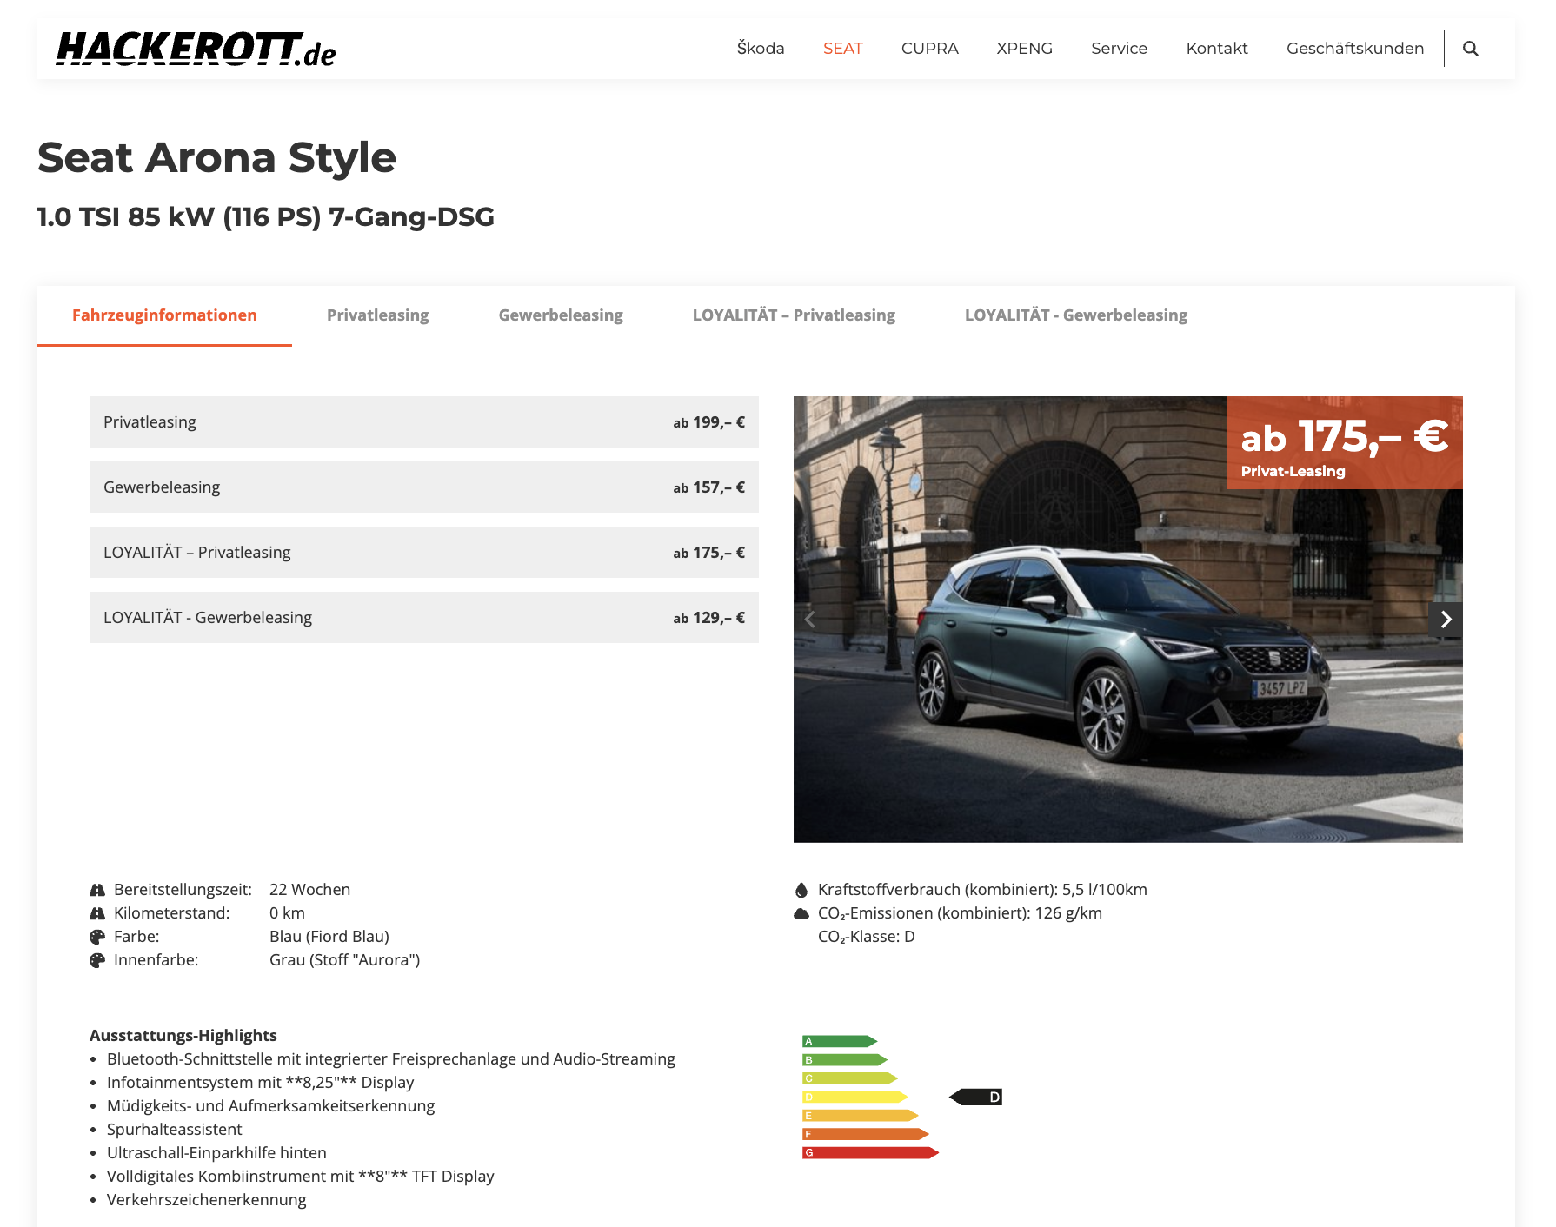Click the HACKEROTT.de logo
The width and height of the screenshot is (1556, 1227).
coord(196,49)
